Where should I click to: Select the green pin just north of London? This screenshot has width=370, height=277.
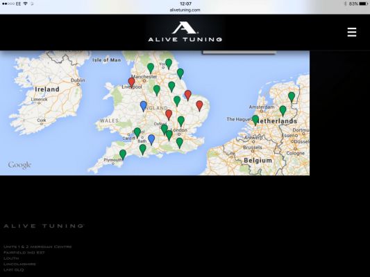click(x=181, y=121)
